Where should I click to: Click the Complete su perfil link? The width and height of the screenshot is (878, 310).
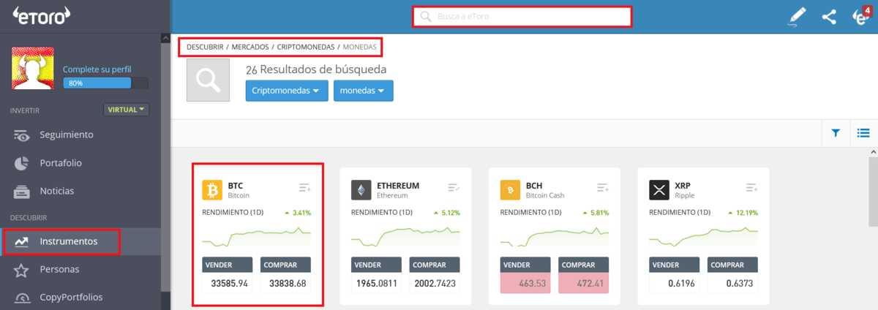pyautogui.click(x=97, y=69)
